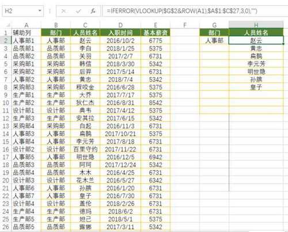Click the 入职时间 header cell
Image resolution: width=288 pixels, height=232 pixels.
tap(120, 33)
